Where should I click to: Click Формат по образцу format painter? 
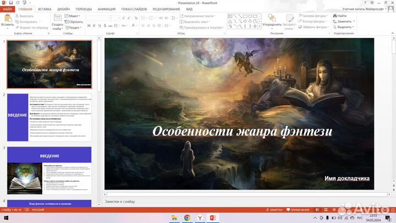point(32,28)
